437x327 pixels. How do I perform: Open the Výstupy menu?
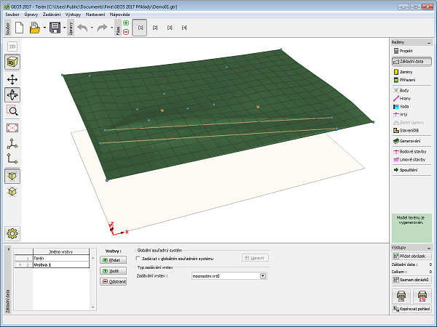(x=73, y=14)
